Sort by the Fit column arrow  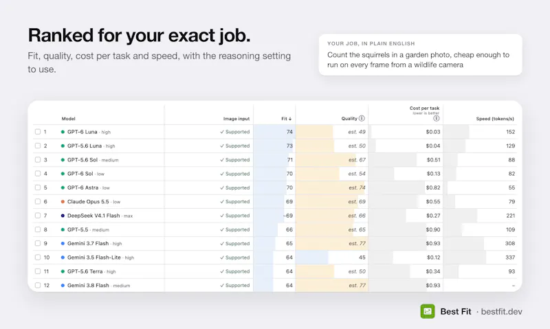point(290,119)
